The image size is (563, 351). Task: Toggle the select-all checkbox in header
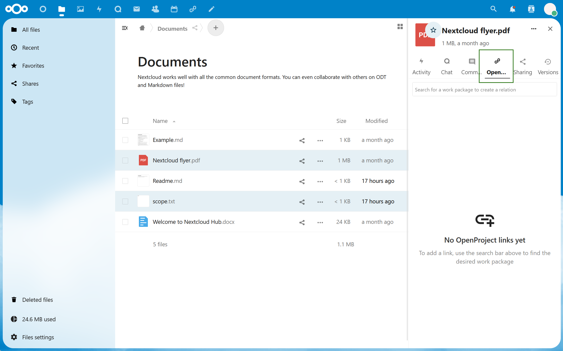click(125, 120)
